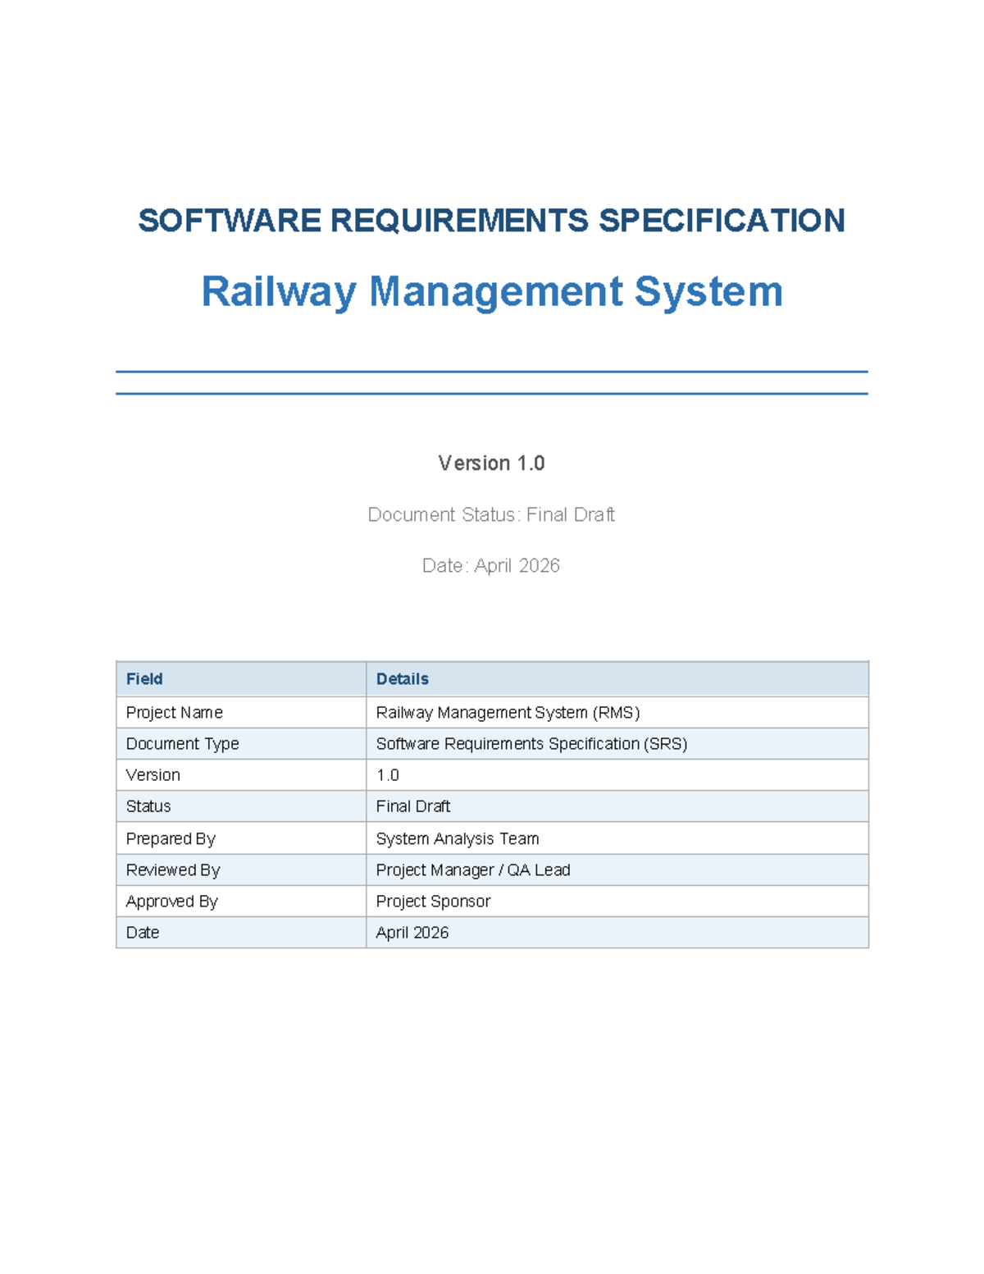
Task: Click the 'April 2026' table value cell
Action: (x=617, y=932)
